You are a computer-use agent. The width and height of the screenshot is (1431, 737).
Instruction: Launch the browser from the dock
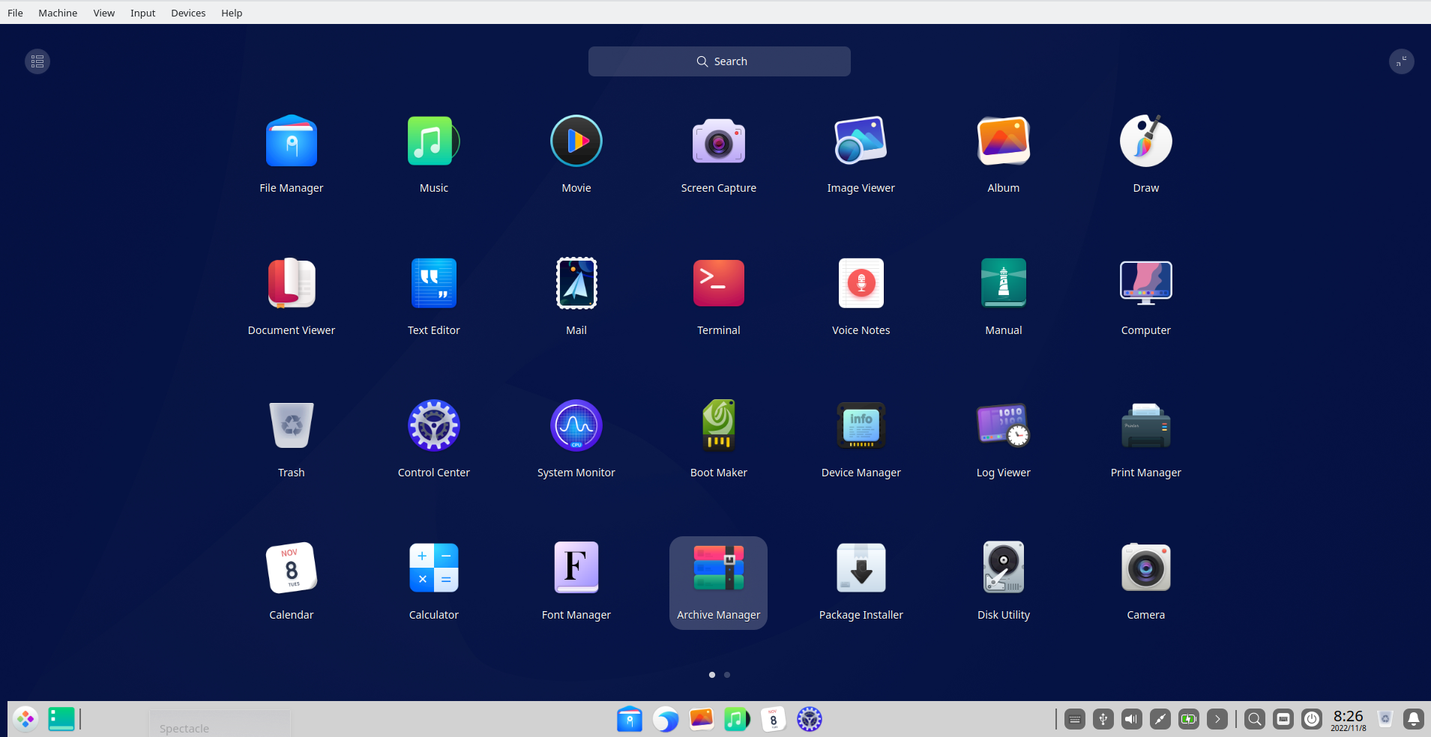[665, 718]
